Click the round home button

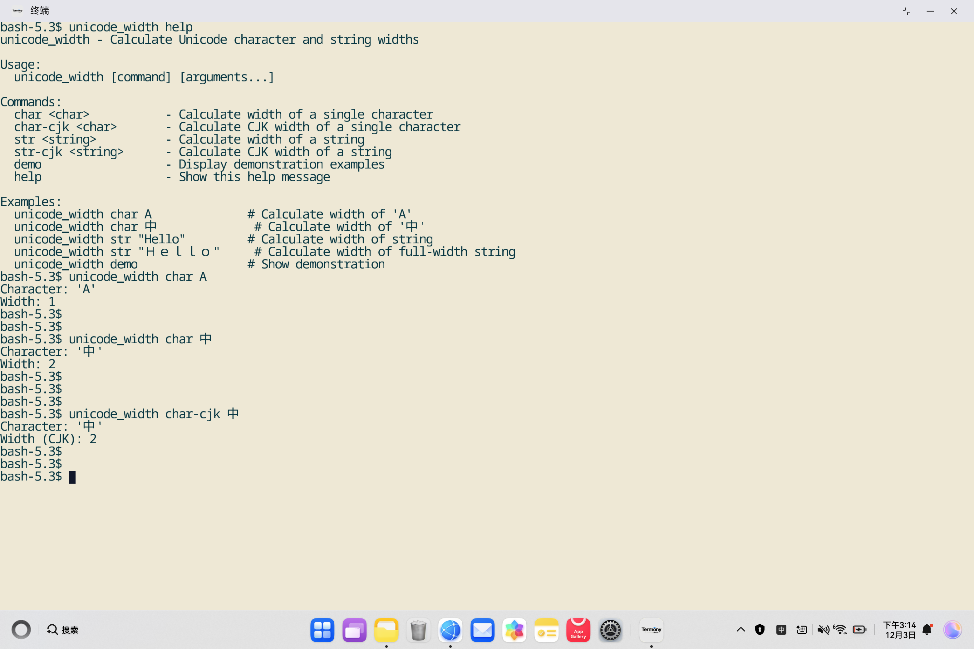pos(21,630)
